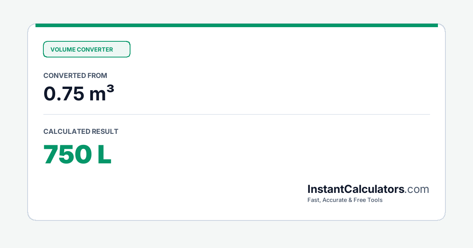Select the CONVERTED FROM label

(75, 76)
